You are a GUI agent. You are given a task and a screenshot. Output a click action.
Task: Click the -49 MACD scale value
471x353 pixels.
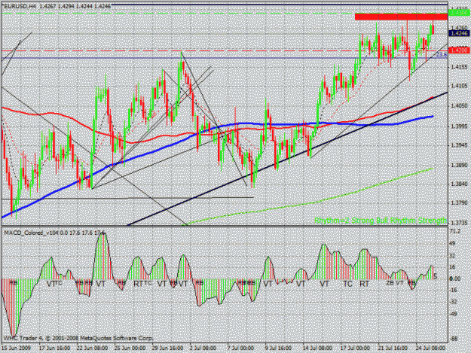(454, 314)
